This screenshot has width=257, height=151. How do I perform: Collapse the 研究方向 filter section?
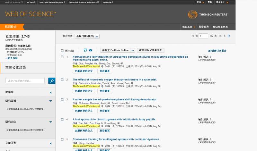point(51,122)
